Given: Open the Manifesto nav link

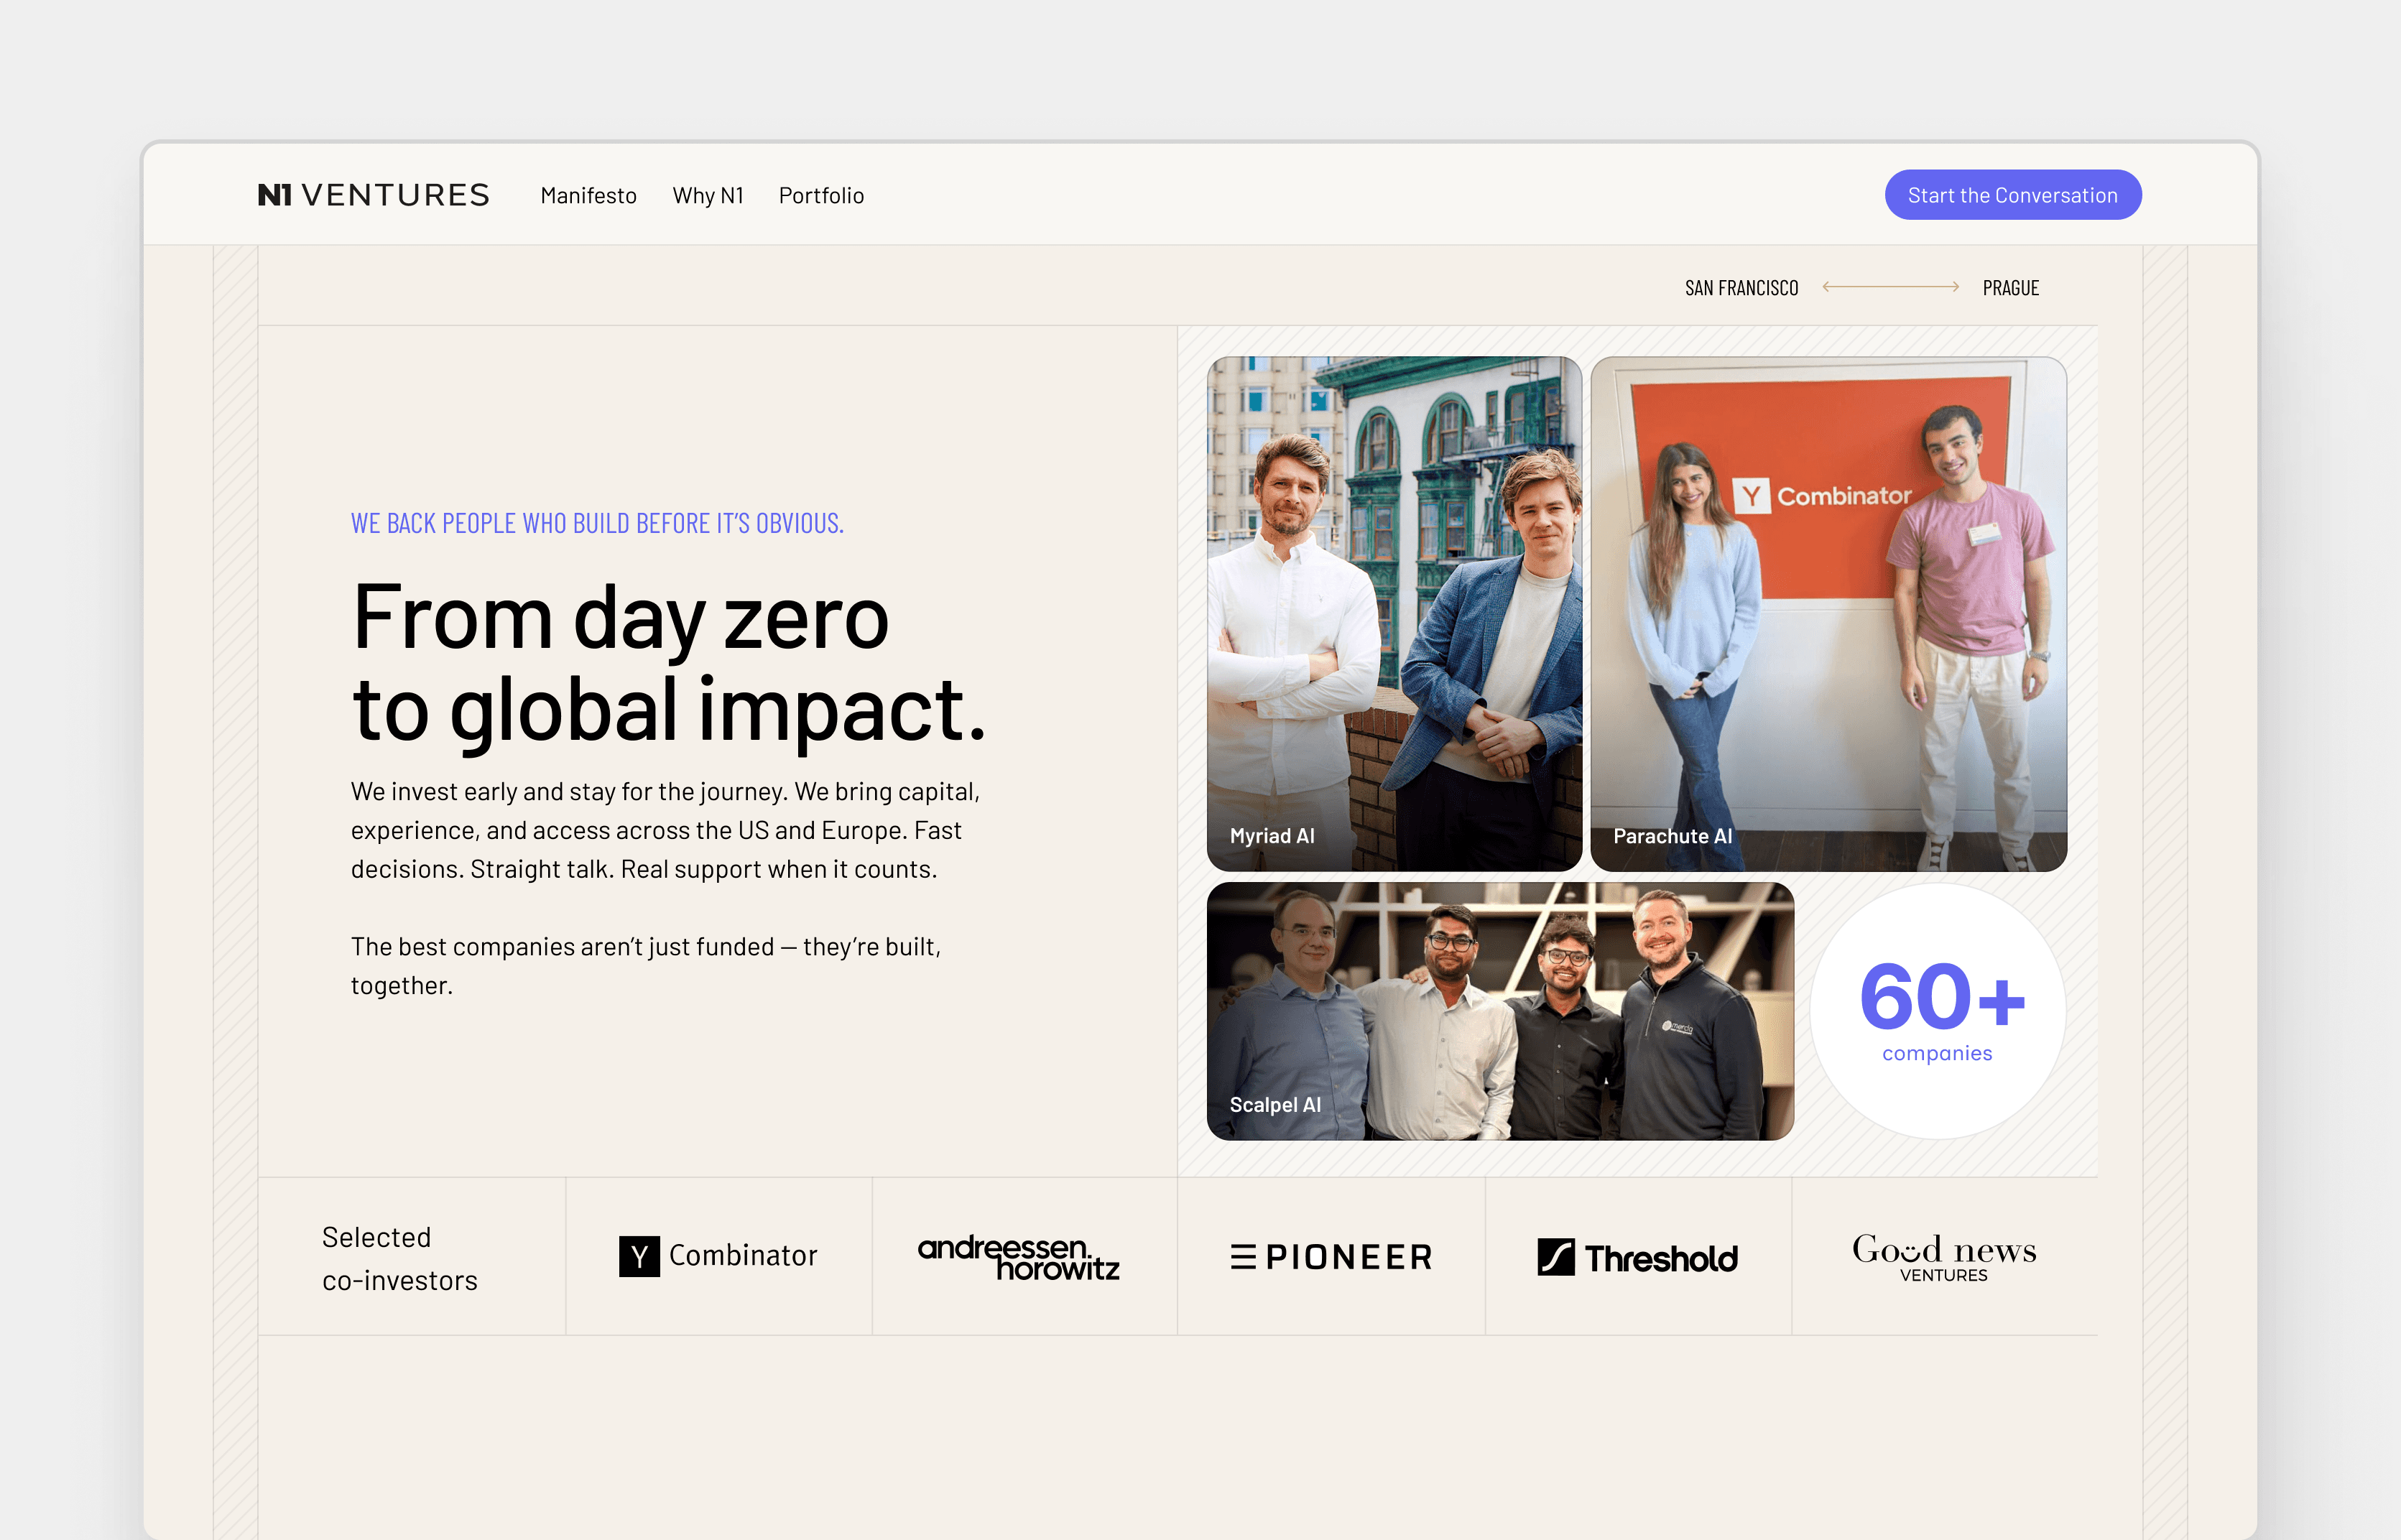Looking at the screenshot, I should pos(588,196).
